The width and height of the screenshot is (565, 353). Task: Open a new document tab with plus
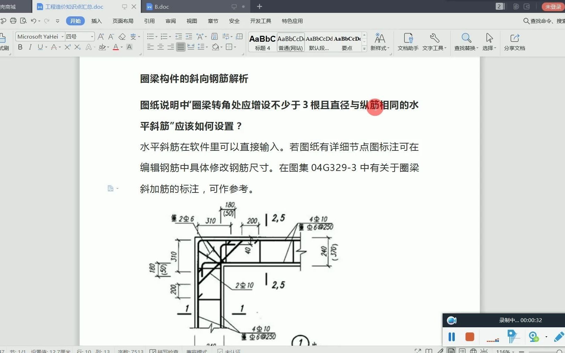259,7
